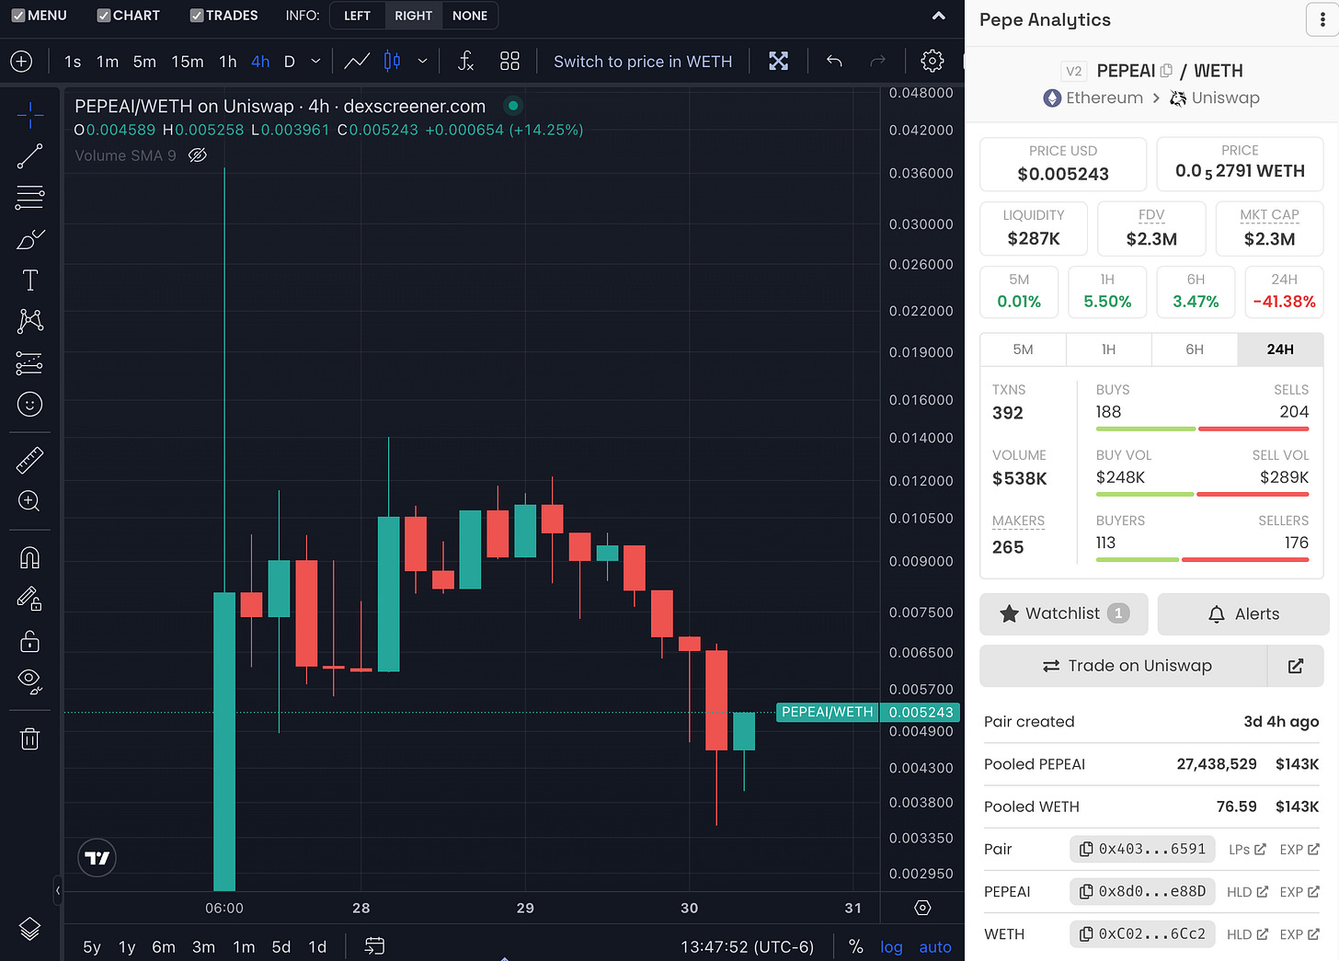This screenshot has height=961, width=1339.
Task: Select the brush drawing tool
Action: pyautogui.click(x=29, y=239)
